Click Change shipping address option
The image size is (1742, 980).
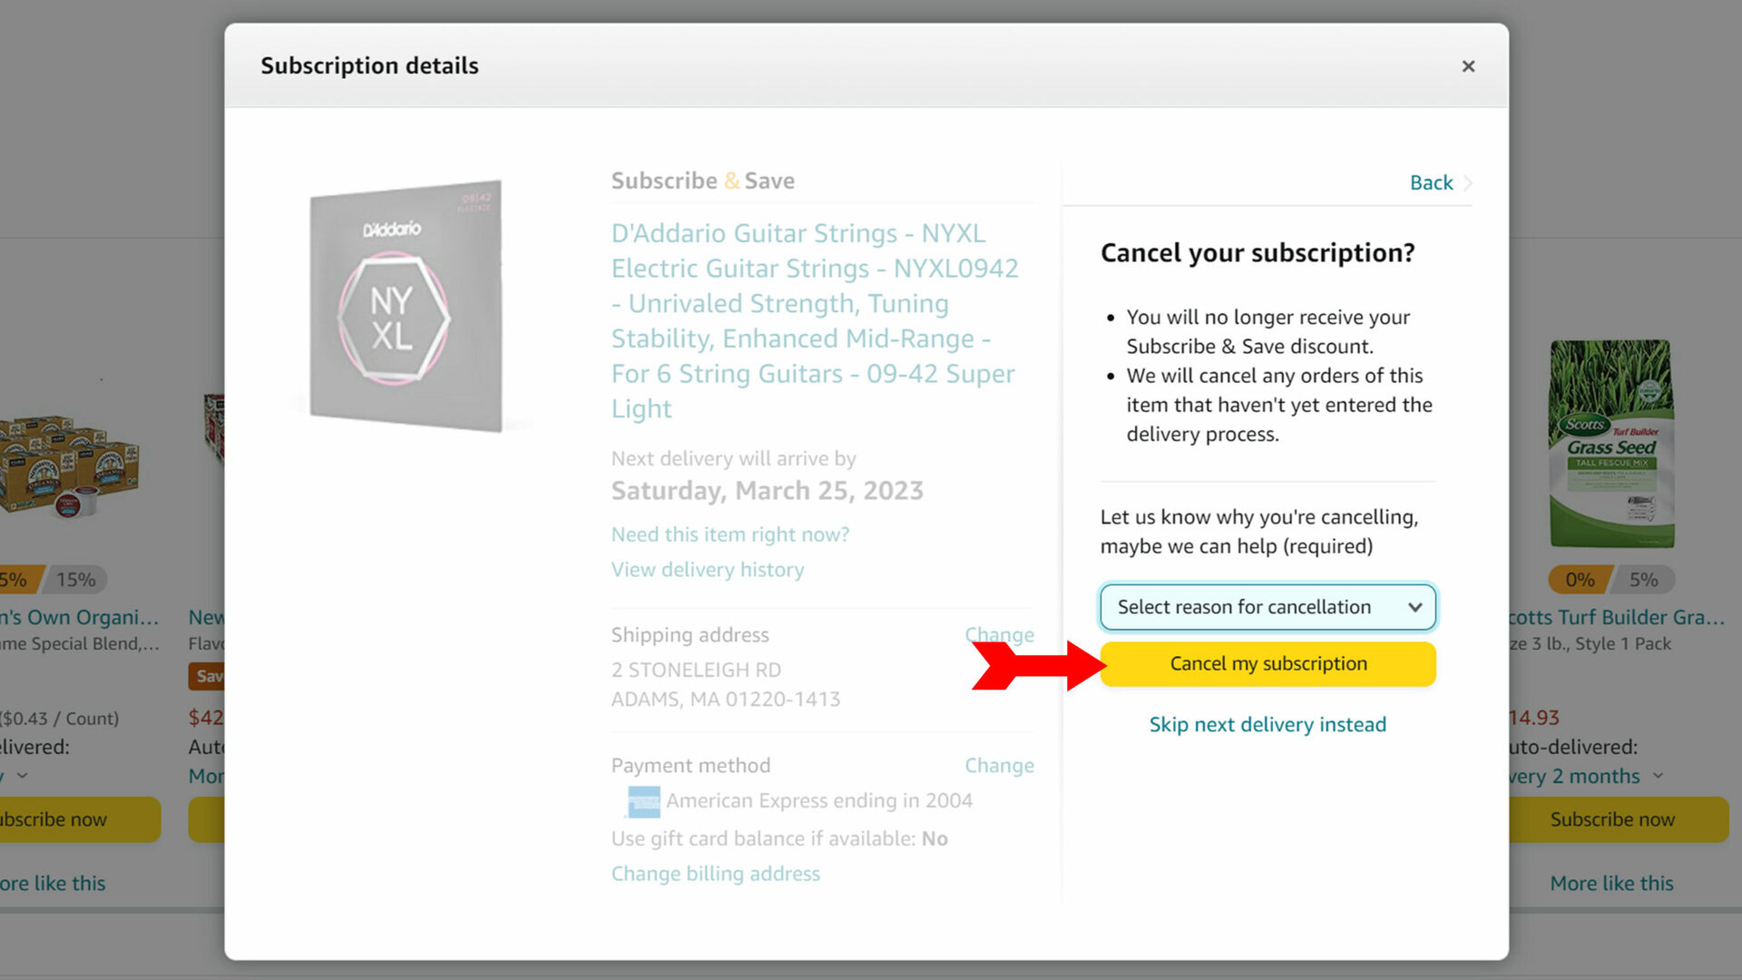point(998,634)
